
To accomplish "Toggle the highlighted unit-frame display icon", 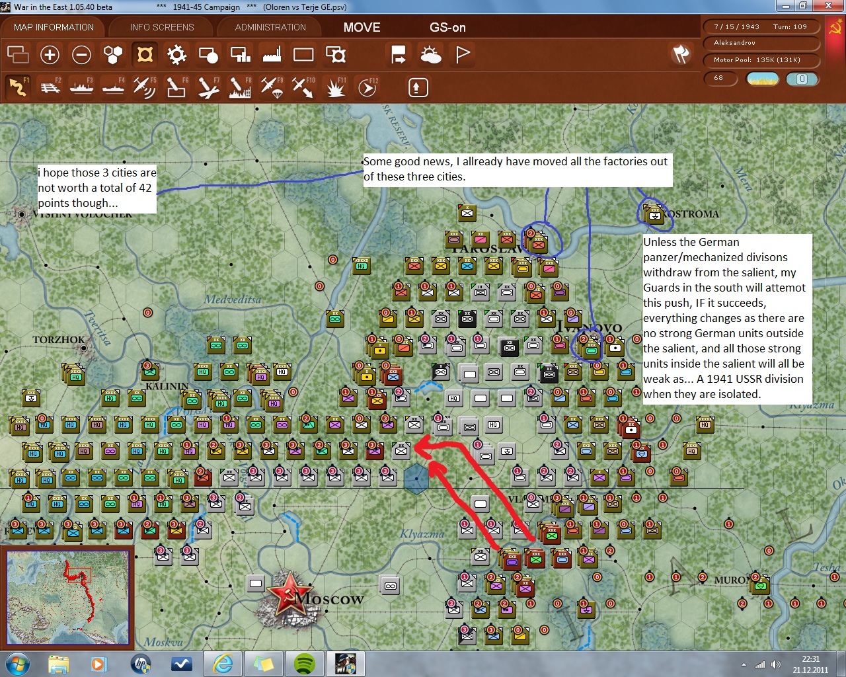I will click(x=145, y=54).
